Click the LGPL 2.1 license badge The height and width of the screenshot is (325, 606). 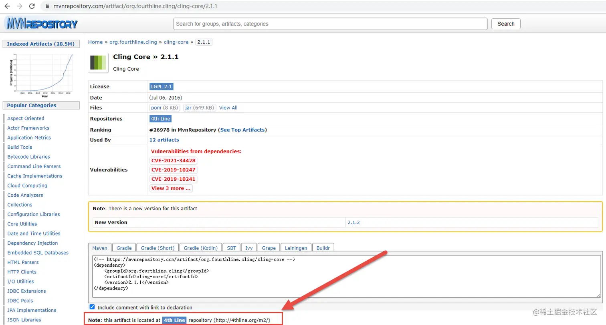tap(161, 86)
